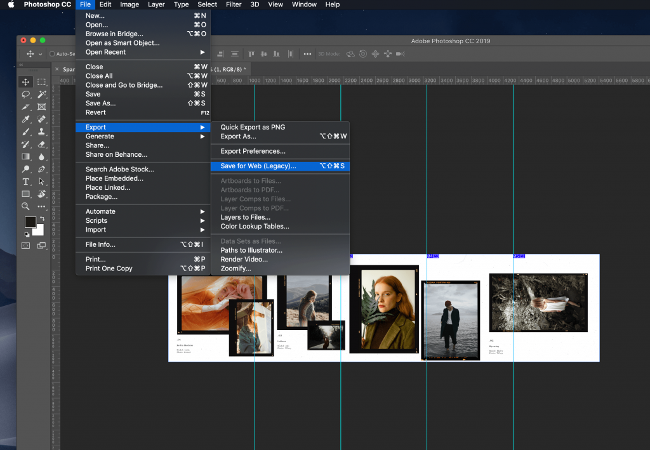Select the History Brush tool
Image resolution: width=650 pixels, height=450 pixels.
pyautogui.click(x=25, y=144)
